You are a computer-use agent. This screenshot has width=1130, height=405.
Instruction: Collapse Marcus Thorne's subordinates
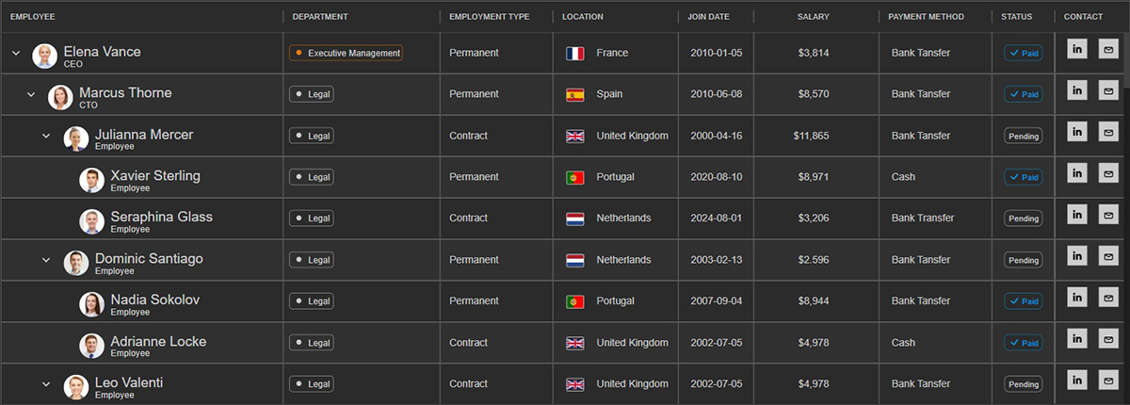click(x=31, y=95)
